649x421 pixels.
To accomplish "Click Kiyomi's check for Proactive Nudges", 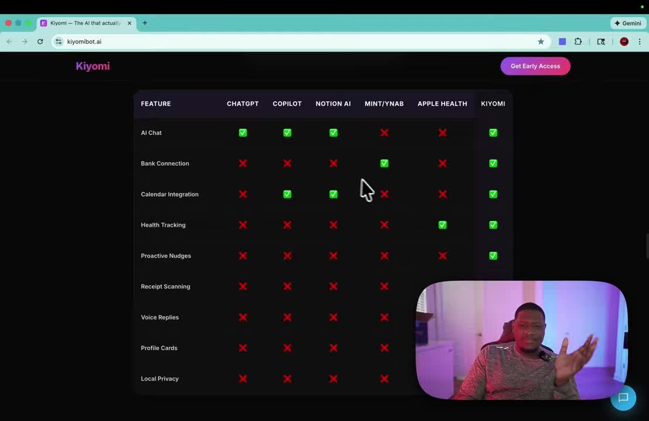I will [x=493, y=256].
